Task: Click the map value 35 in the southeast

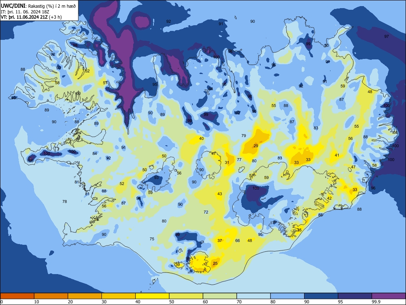Action: pyautogui.click(x=299, y=230)
